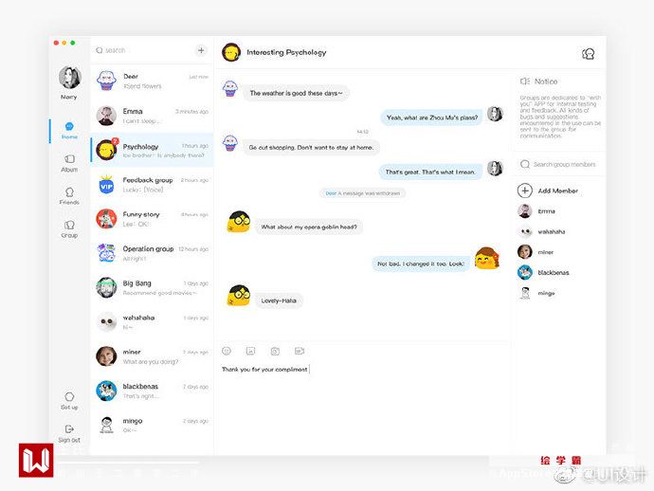Open the Big Bang conversation
The image size is (654, 491).
(153, 288)
